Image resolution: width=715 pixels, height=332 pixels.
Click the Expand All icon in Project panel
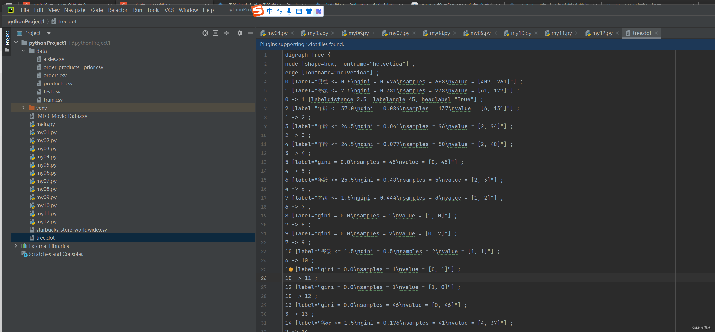pos(216,33)
